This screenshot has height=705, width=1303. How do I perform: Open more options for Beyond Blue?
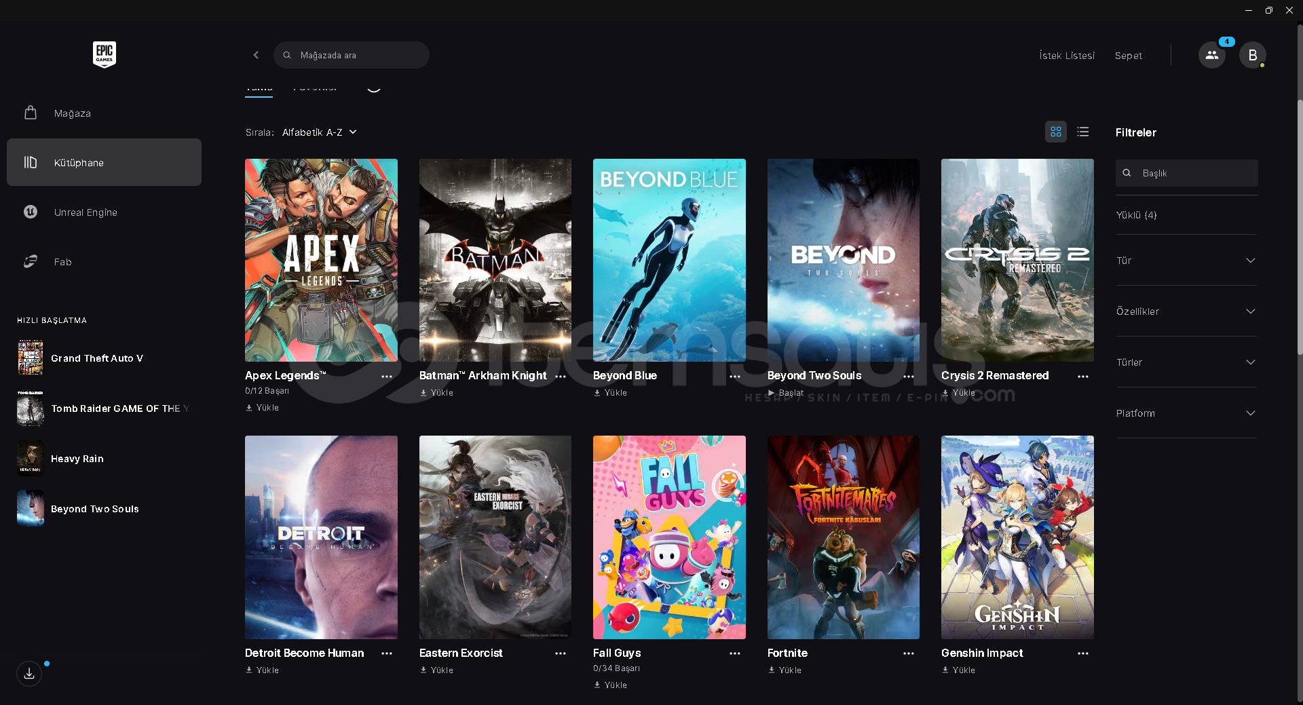pos(735,376)
